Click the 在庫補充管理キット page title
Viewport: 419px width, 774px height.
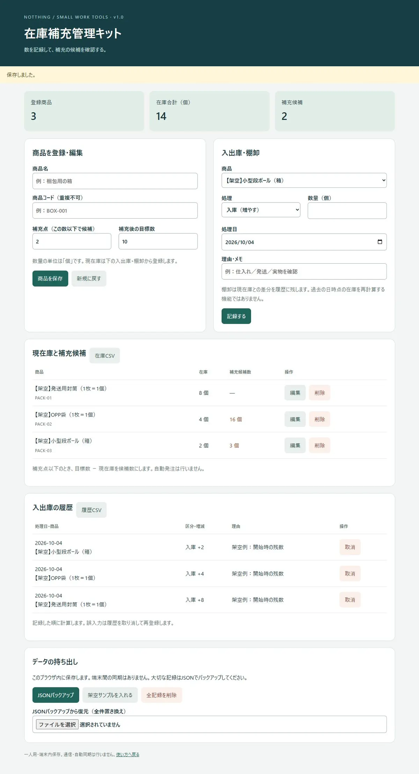[73, 33]
